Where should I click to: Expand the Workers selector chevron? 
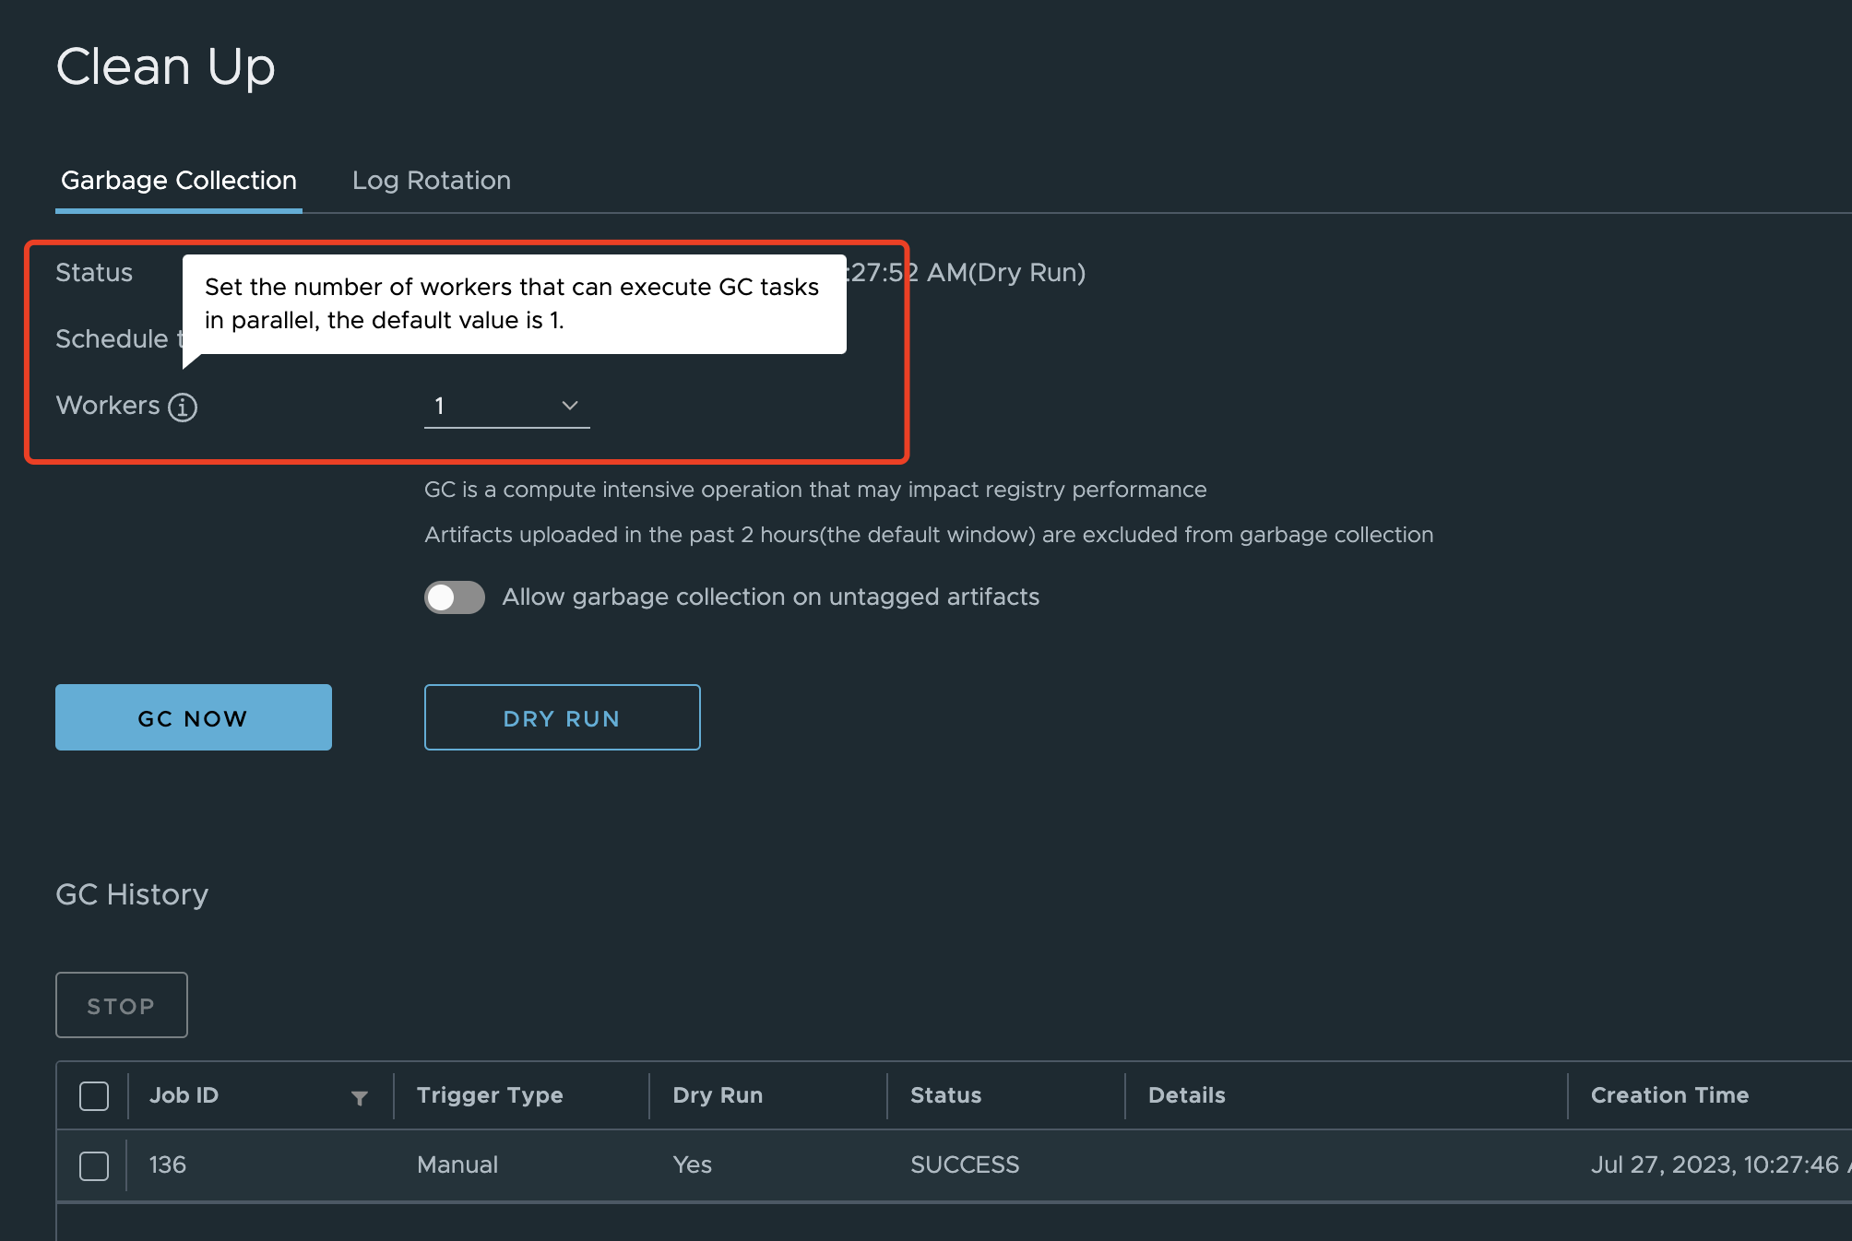pos(569,406)
